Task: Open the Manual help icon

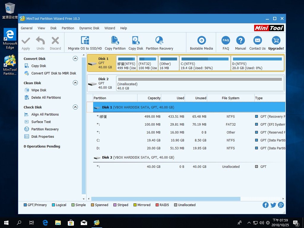Action: click(x=240, y=40)
